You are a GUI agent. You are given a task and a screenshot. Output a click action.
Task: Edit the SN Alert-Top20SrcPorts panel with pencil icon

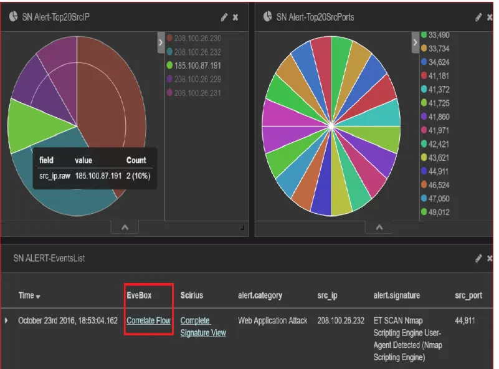point(478,17)
